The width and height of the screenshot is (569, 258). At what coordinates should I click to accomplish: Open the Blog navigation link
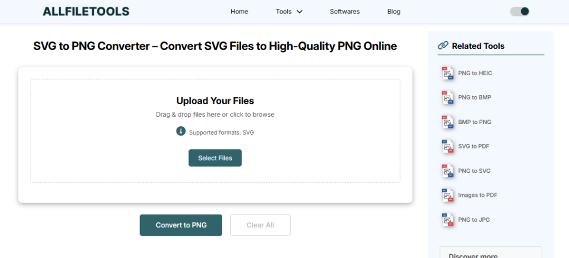tap(393, 12)
